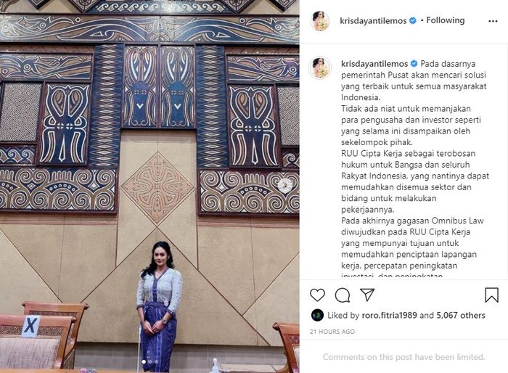
Task: Click the verified badge next to header username
Action: (413, 21)
